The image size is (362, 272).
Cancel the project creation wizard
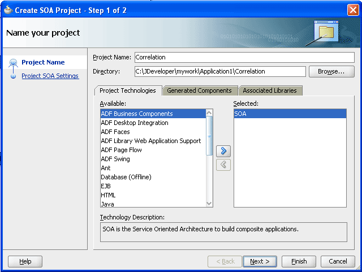338,261
